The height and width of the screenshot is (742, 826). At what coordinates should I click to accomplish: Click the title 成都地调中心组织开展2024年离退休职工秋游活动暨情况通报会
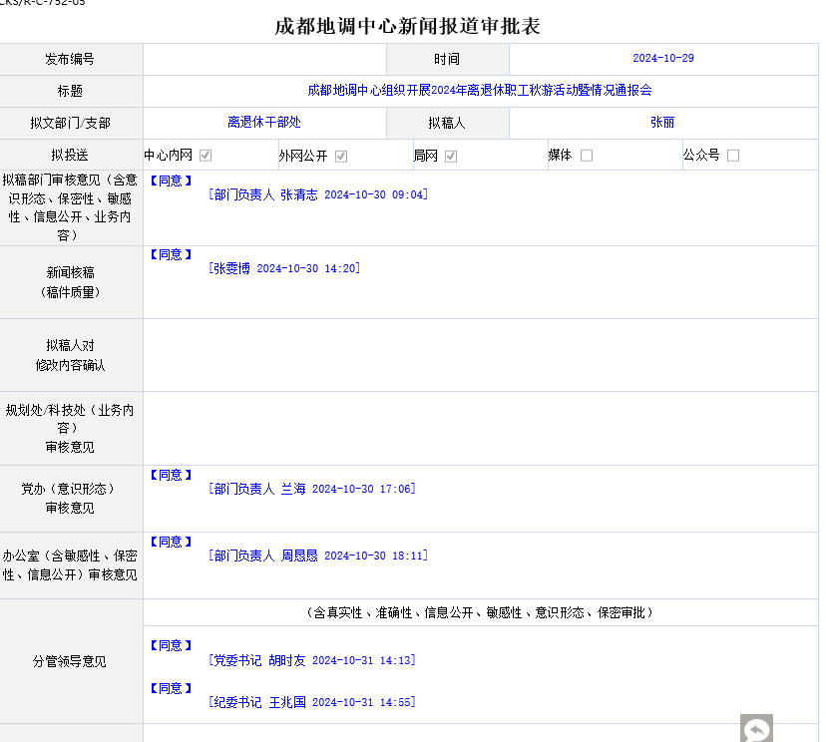point(480,90)
